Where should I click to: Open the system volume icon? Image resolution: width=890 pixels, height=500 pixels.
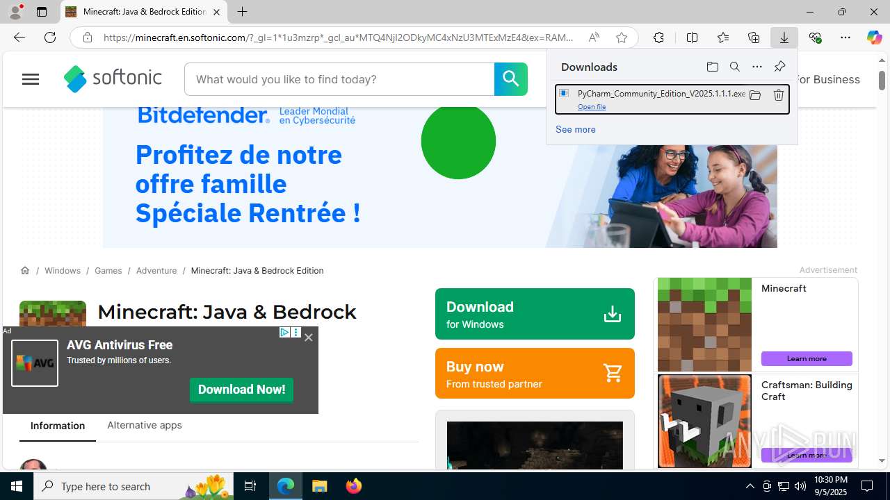pos(800,486)
